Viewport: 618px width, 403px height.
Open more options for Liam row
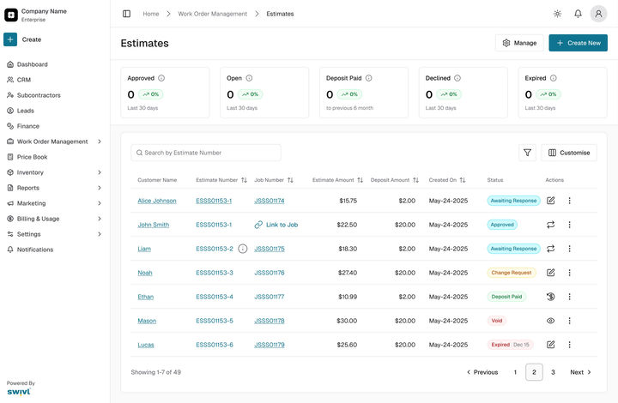pos(570,249)
